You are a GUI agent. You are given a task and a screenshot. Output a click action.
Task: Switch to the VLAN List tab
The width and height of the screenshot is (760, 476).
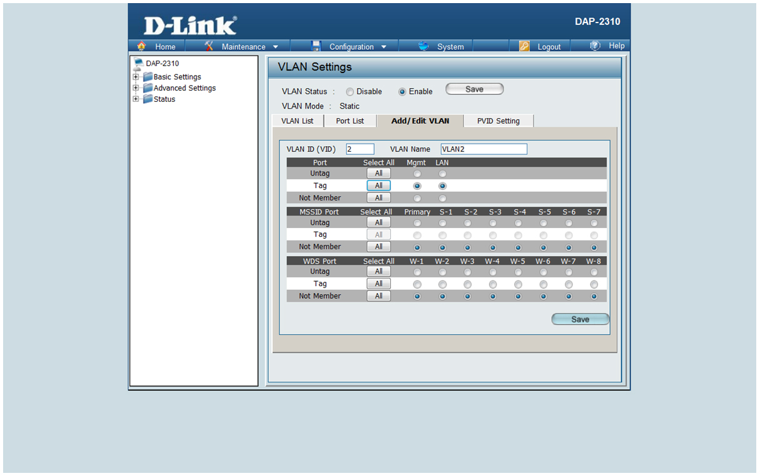click(298, 121)
